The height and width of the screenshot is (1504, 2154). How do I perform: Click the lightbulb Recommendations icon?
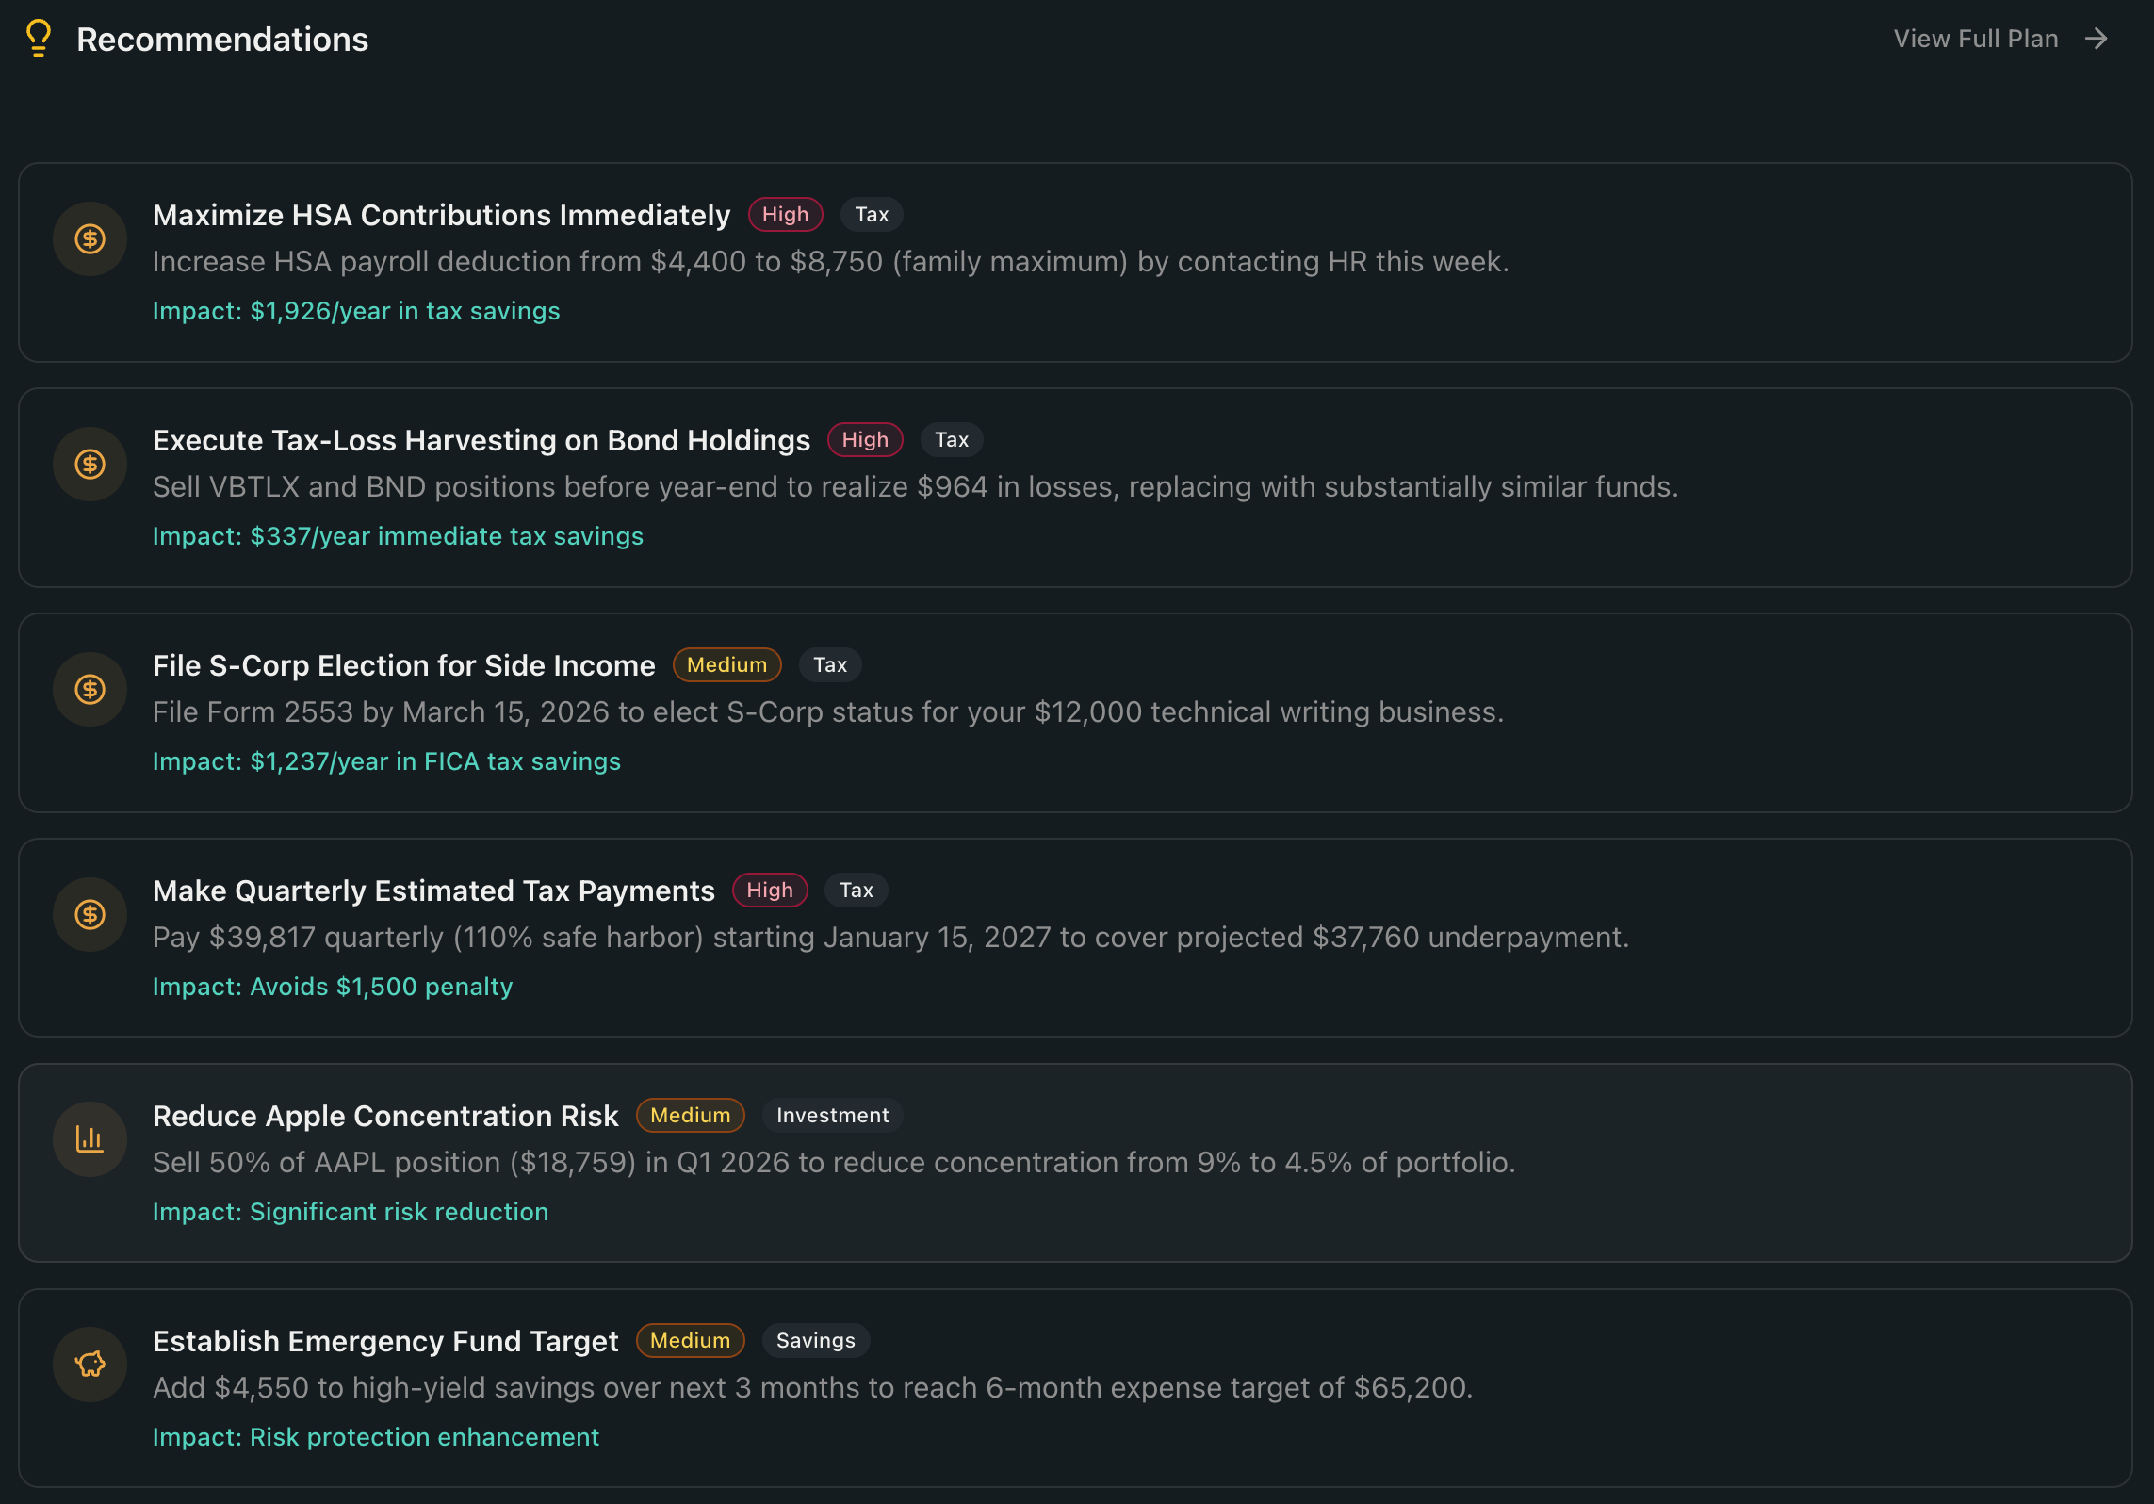pyautogui.click(x=39, y=39)
